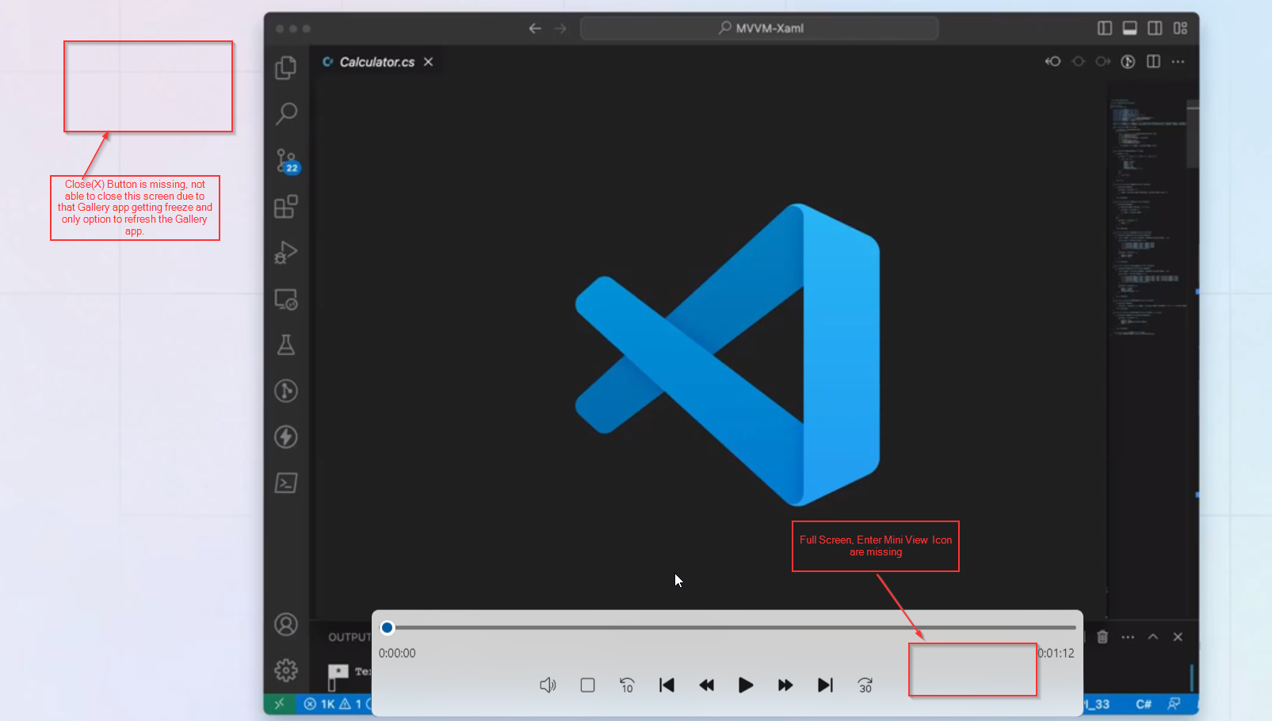The image size is (1272, 721).
Task: Open the Testing beaker view
Action: (x=285, y=345)
